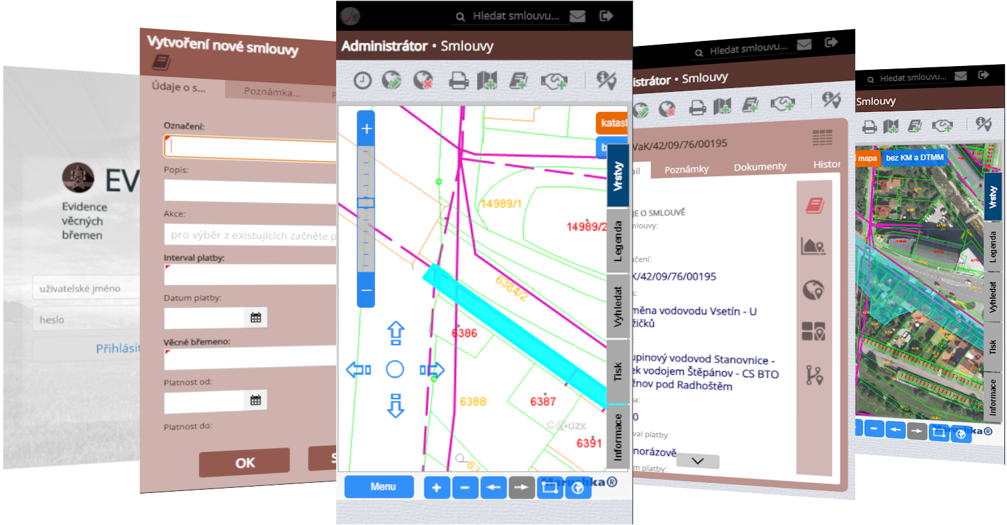
Task: Click info location pin icon in center map toolbar
Action: pyautogui.click(x=606, y=80)
